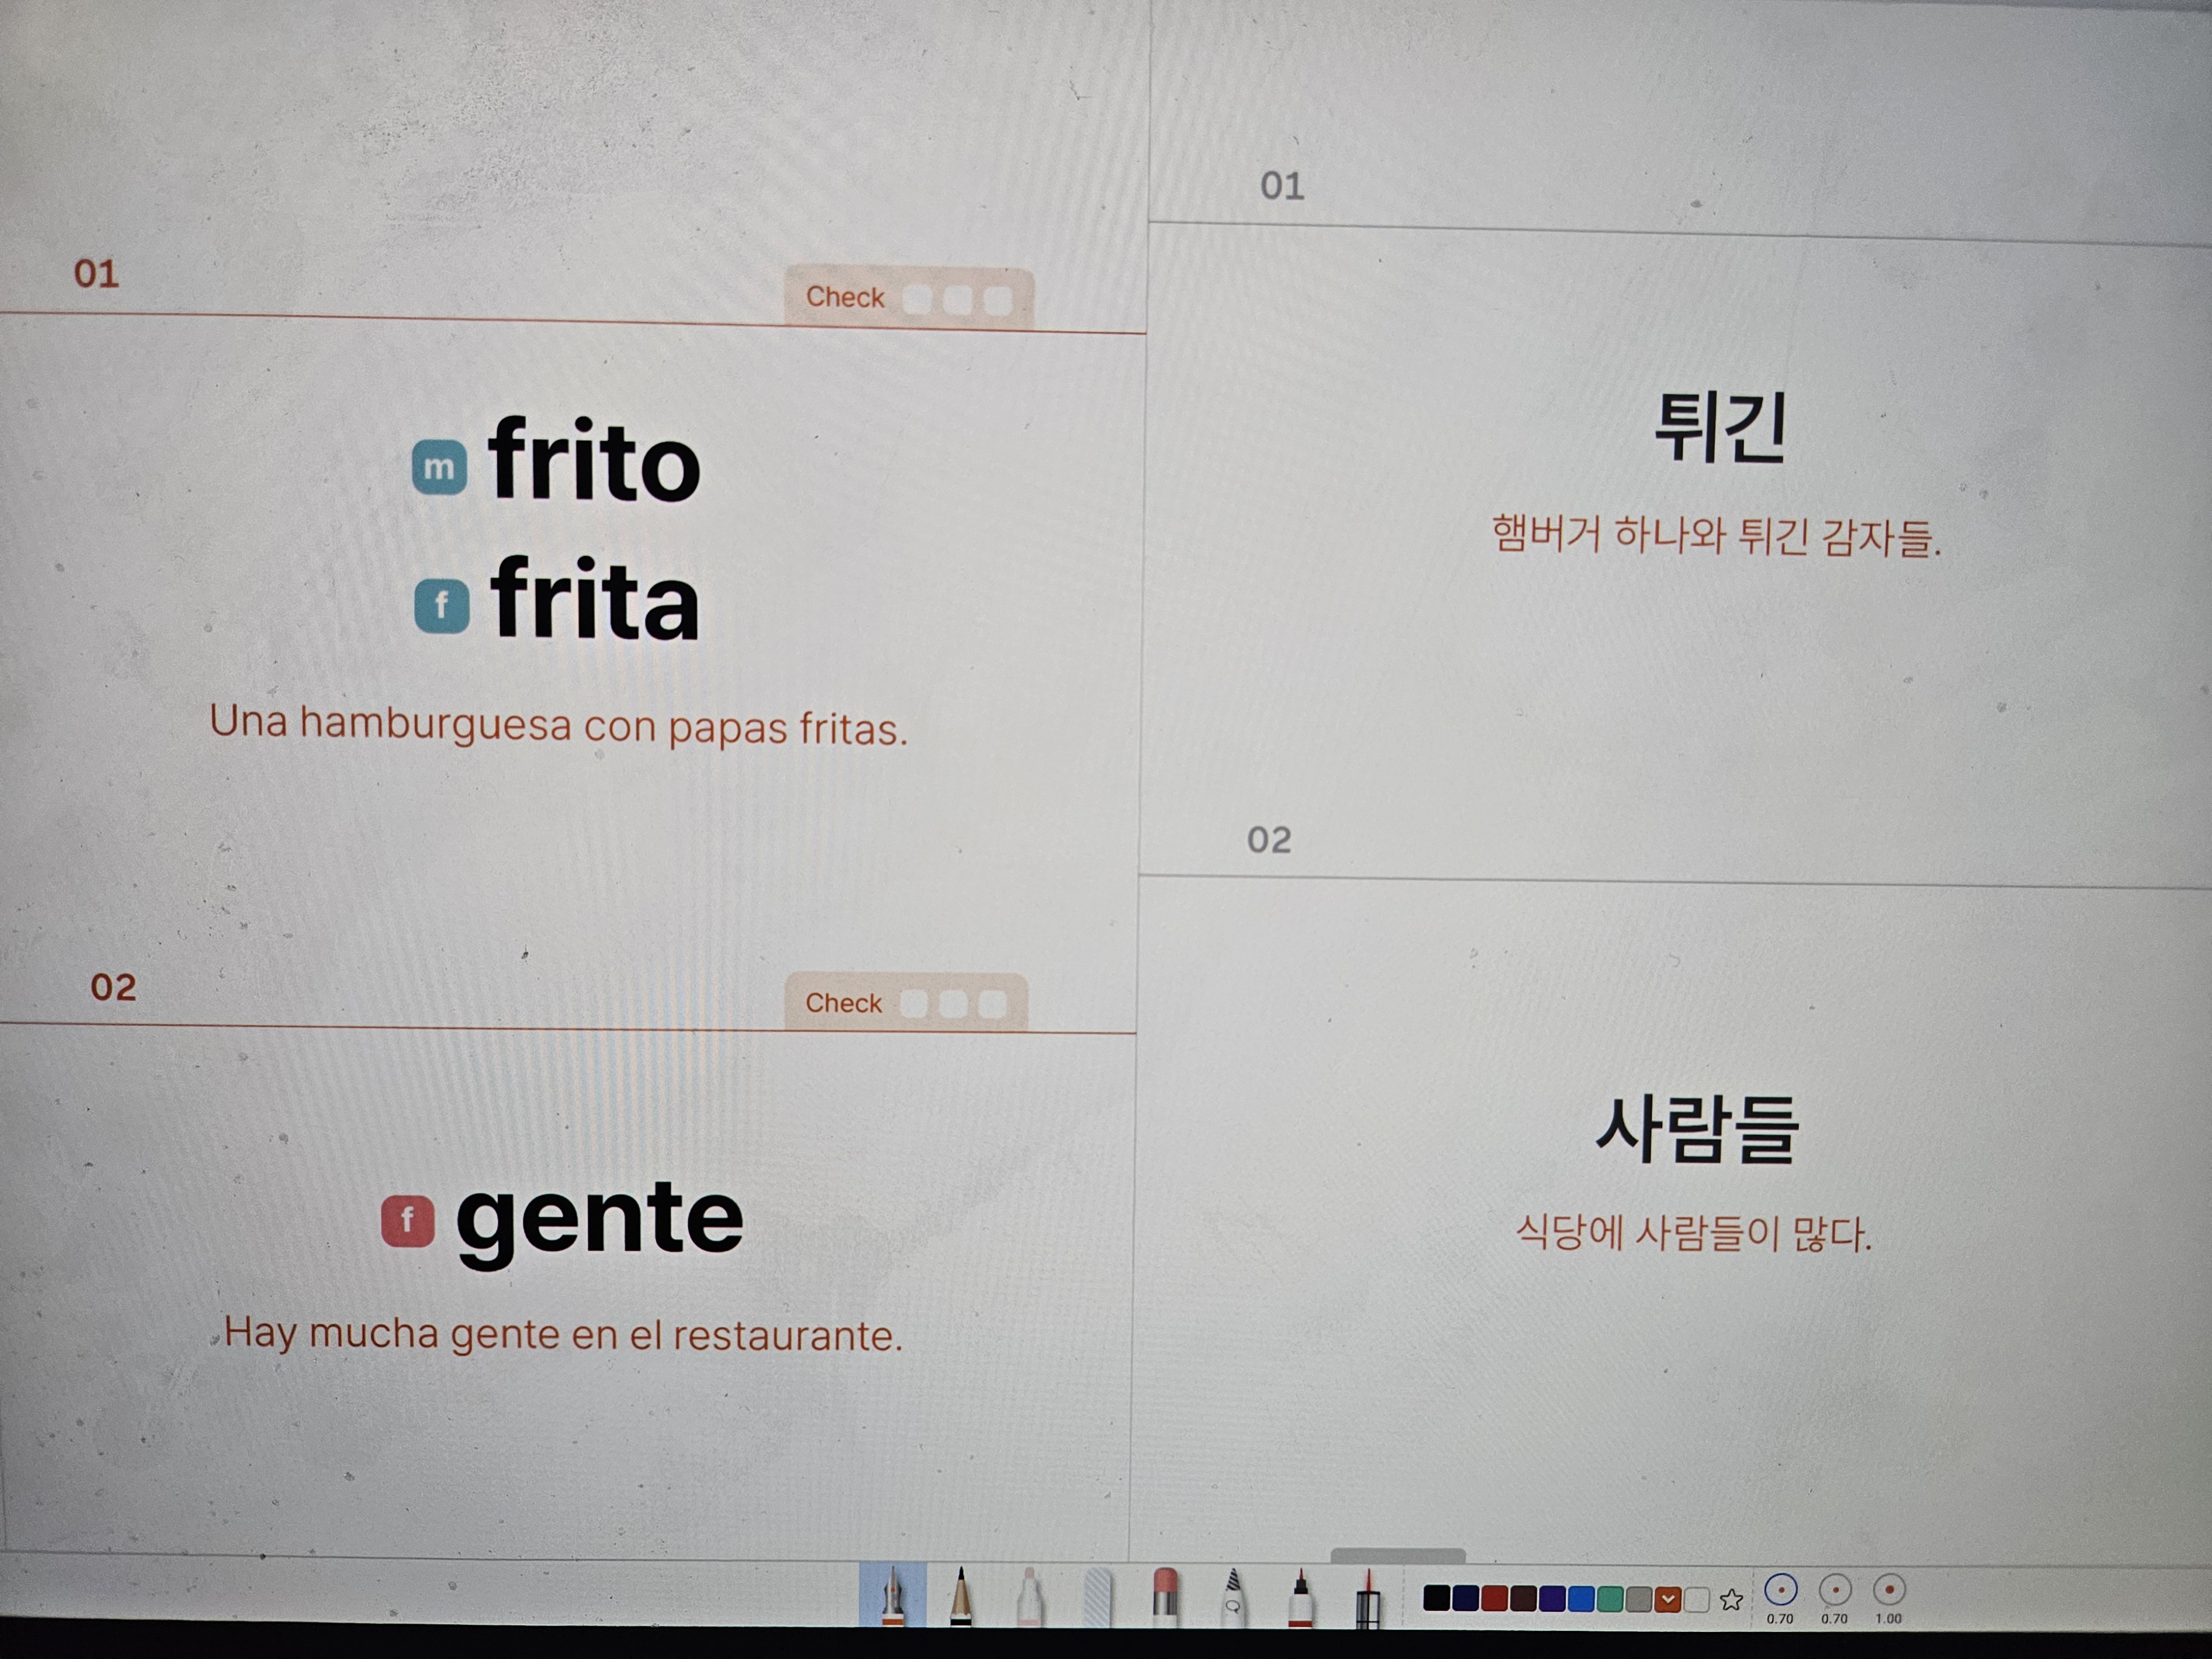Image resolution: width=2212 pixels, height=1659 pixels.
Task: Pick the black color swatch
Action: tap(1436, 1598)
